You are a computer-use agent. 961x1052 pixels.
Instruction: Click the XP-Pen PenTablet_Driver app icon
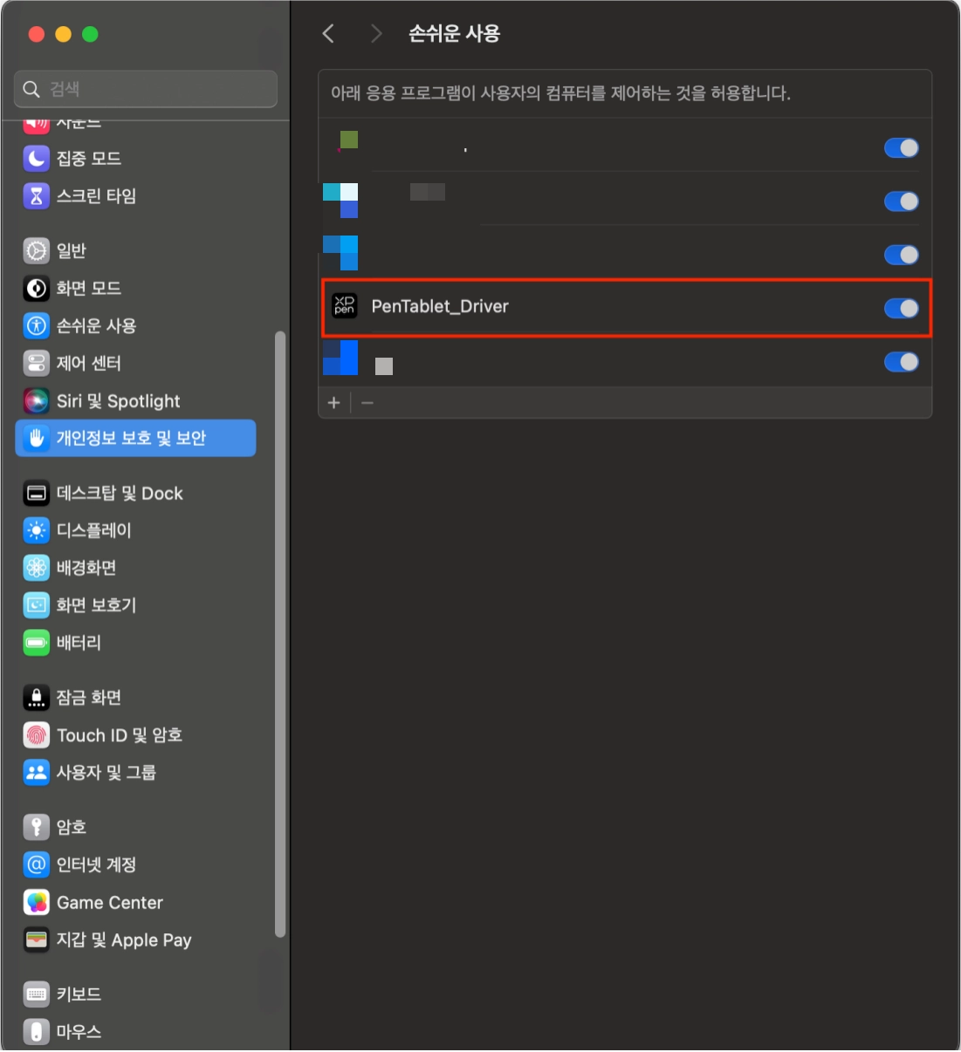point(345,305)
